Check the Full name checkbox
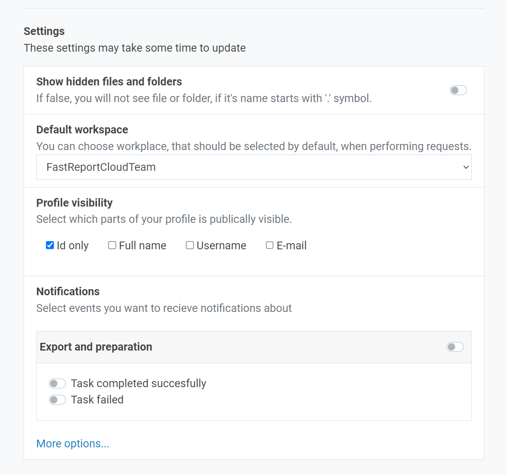 click(112, 245)
